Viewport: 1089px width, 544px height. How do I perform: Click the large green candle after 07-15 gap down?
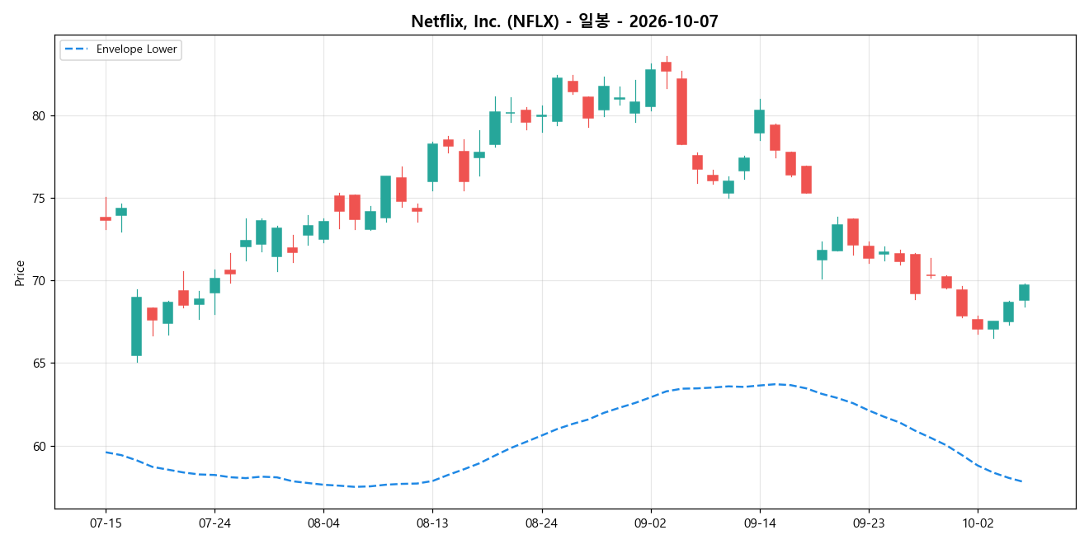click(136, 326)
